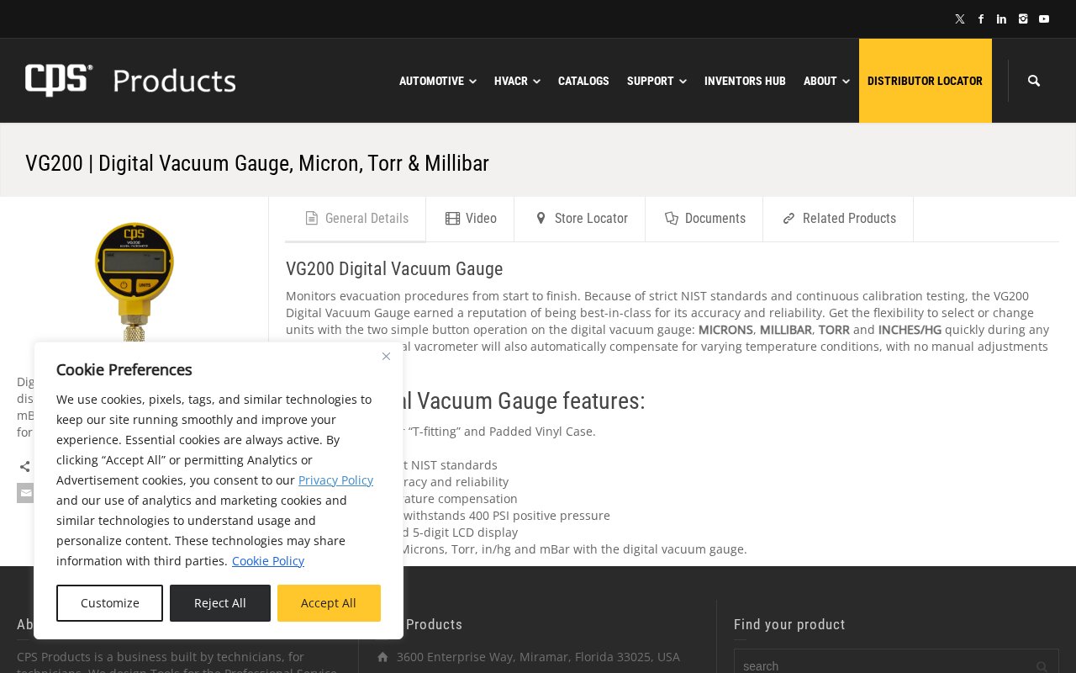The image size is (1076, 673).
Task: Visit the LinkedIn profile icon
Action: coord(1001,19)
